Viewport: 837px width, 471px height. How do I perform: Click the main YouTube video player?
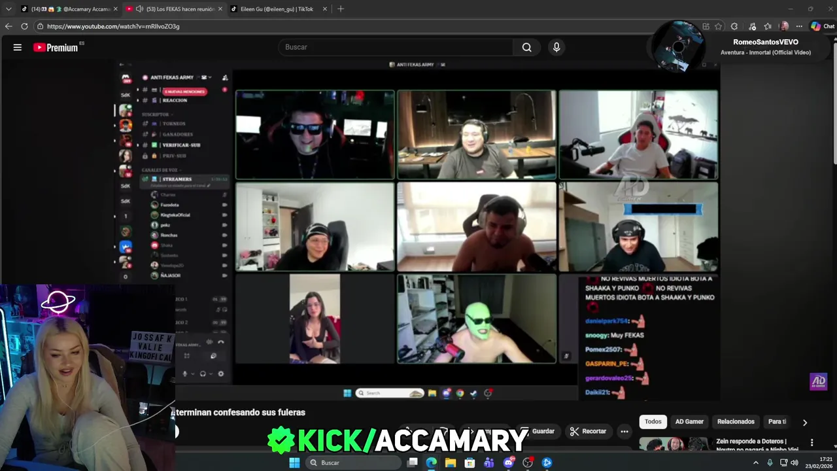[x=418, y=229]
